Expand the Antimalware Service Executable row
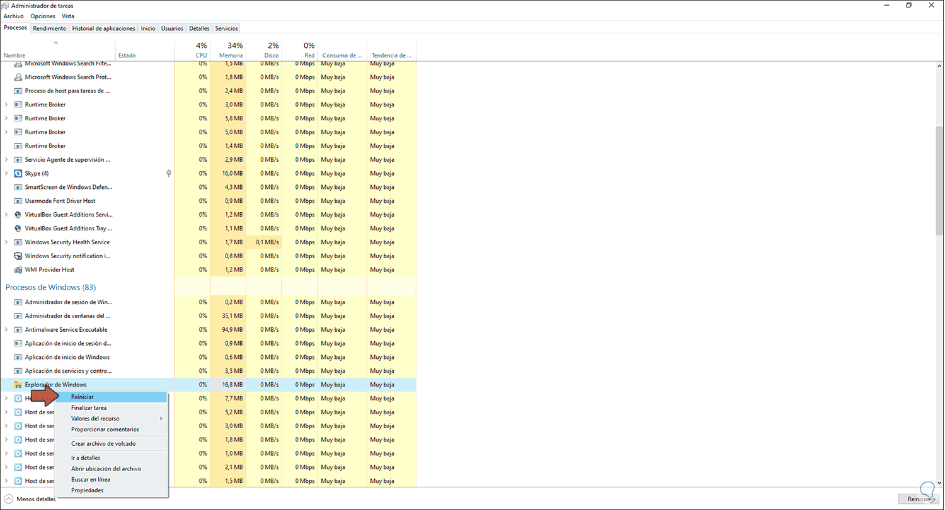 pyautogui.click(x=6, y=330)
